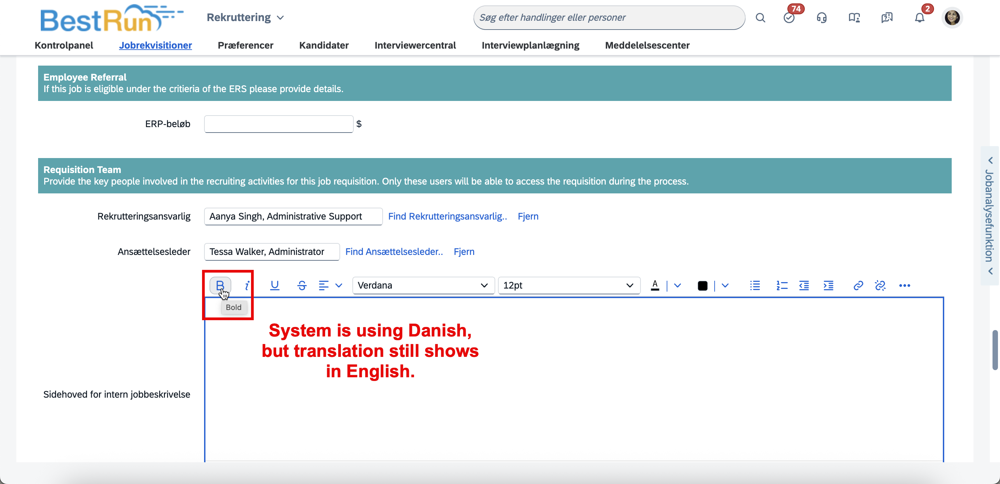Click the Find Ansættelsesleder link
The height and width of the screenshot is (484, 1000).
[394, 252]
